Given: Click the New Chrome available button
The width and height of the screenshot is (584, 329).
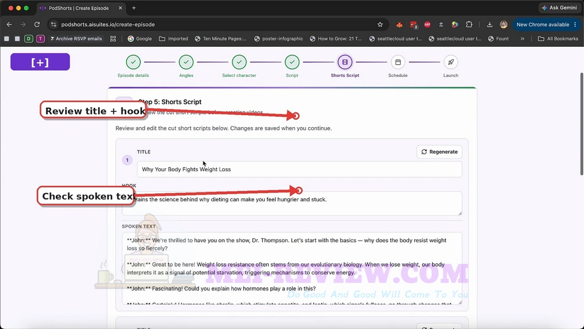Looking at the screenshot, I should point(543,25).
